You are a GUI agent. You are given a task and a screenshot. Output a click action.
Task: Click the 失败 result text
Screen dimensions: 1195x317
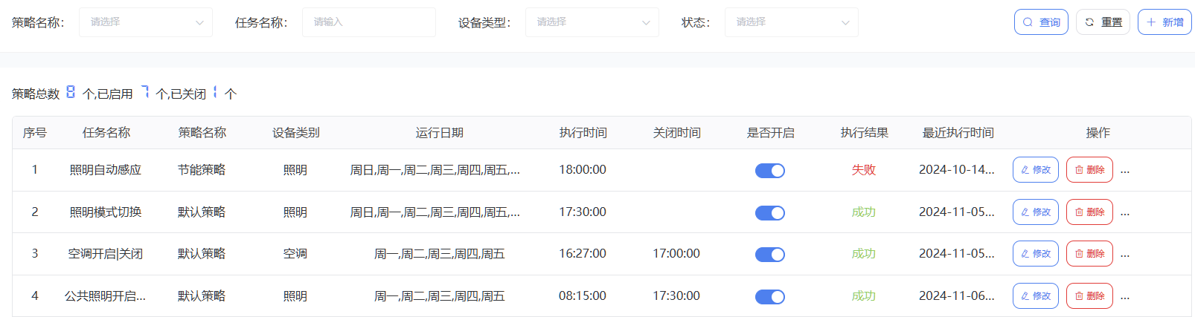coord(864,170)
